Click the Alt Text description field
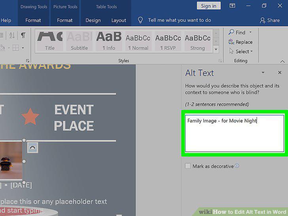This screenshot has height=216, width=288. (x=234, y=133)
